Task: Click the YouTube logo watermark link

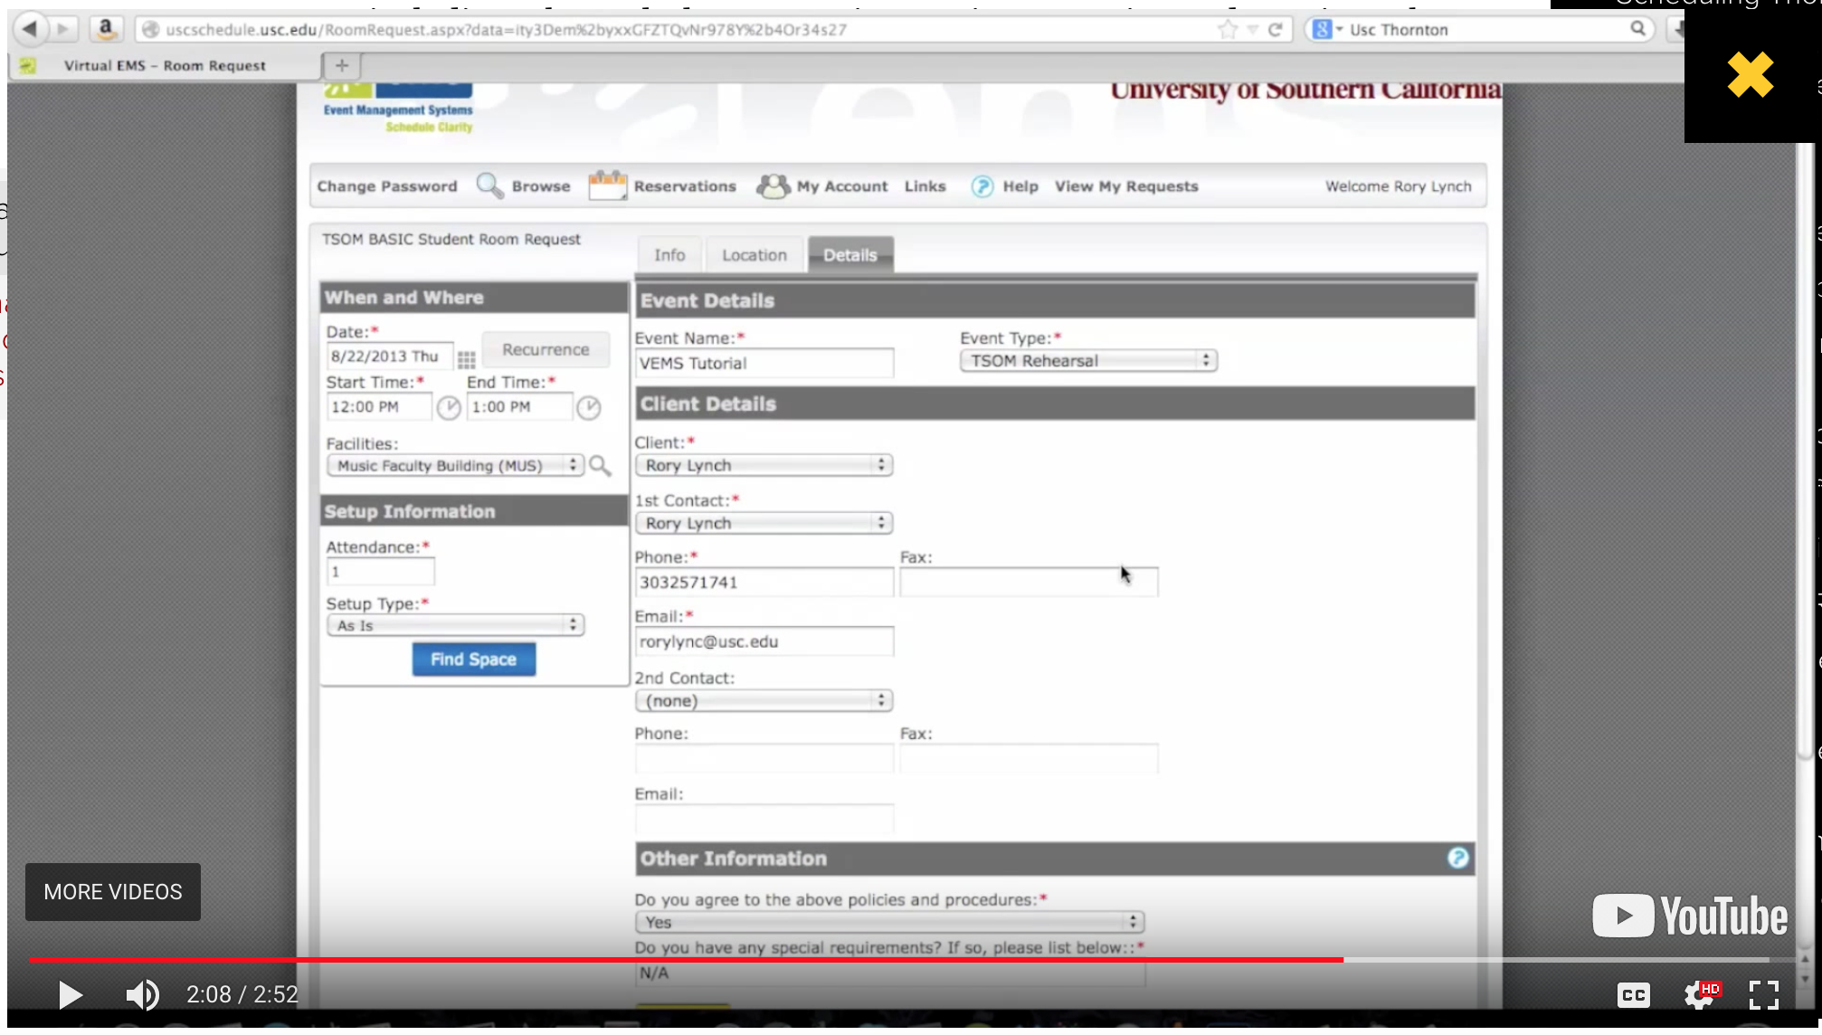Action: tap(1690, 916)
